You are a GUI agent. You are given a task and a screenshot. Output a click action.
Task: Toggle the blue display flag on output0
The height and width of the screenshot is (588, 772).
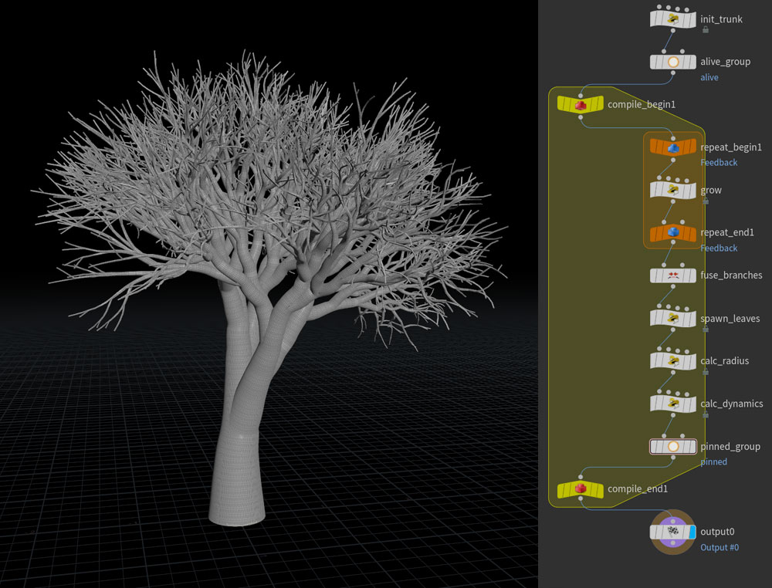693,532
